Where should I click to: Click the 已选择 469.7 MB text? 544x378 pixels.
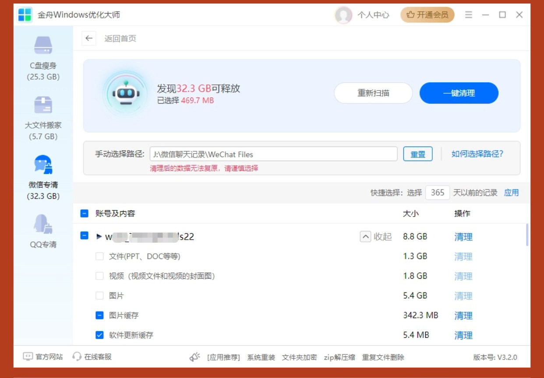(185, 101)
